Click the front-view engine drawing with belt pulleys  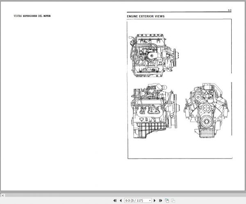[x=206, y=110]
